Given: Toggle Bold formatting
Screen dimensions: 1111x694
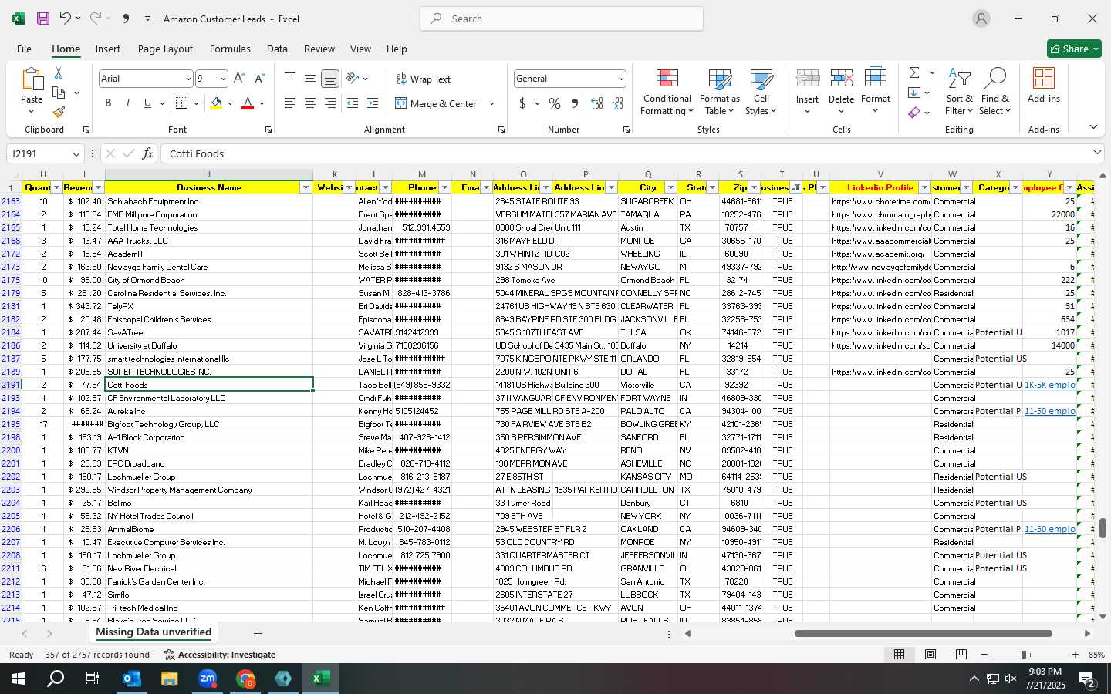Looking at the screenshot, I should tap(108, 103).
